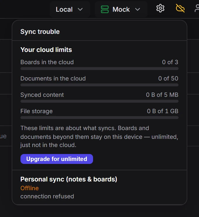199x217 pixels.
Task: Click Personal sync (notes & boards) heading
Action: coord(69,179)
